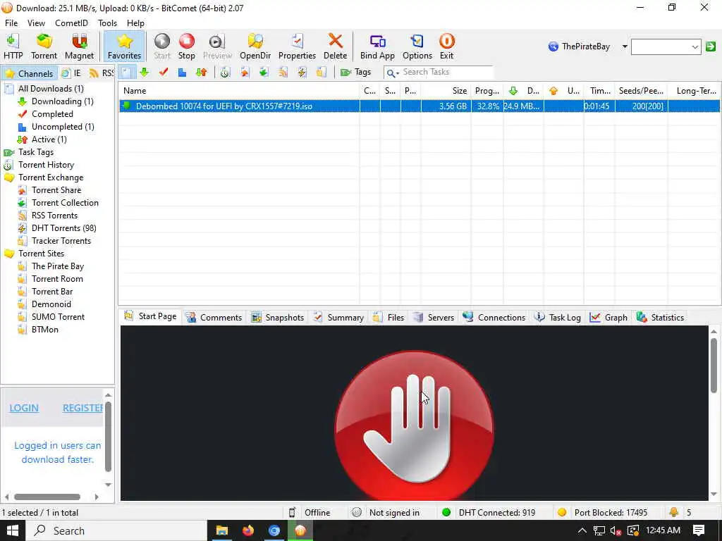Select Uncompleted (1) in sidebar

click(63, 127)
